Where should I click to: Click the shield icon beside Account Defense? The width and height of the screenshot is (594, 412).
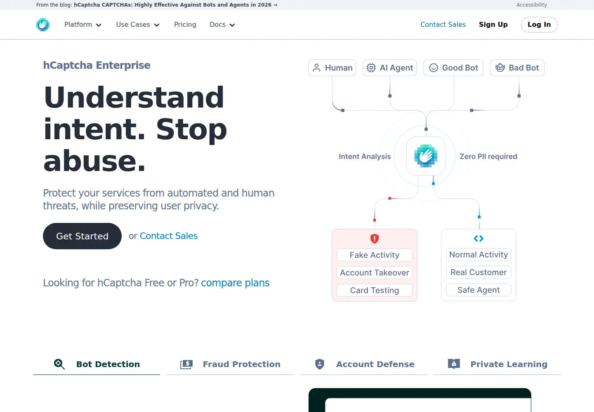[x=320, y=364]
